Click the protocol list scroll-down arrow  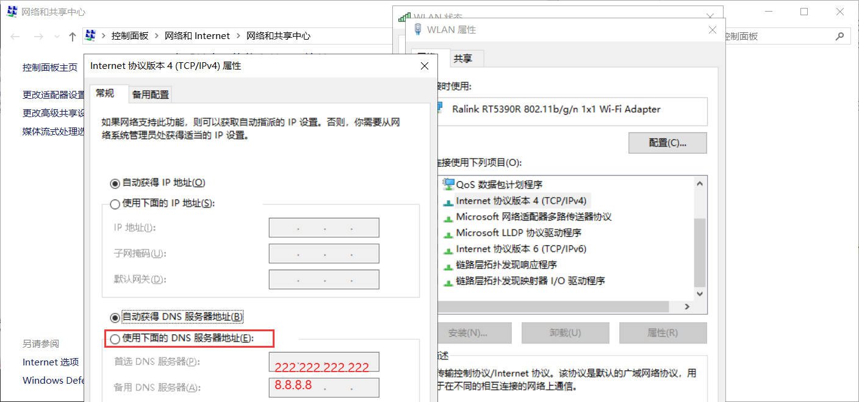point(700,293)
